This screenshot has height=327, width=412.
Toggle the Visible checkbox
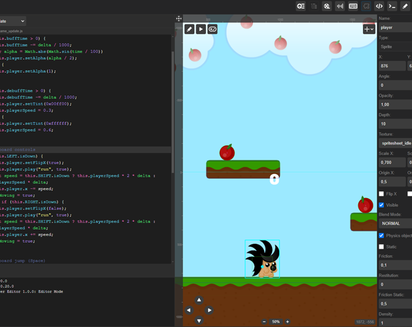click(x=381, y=205)
